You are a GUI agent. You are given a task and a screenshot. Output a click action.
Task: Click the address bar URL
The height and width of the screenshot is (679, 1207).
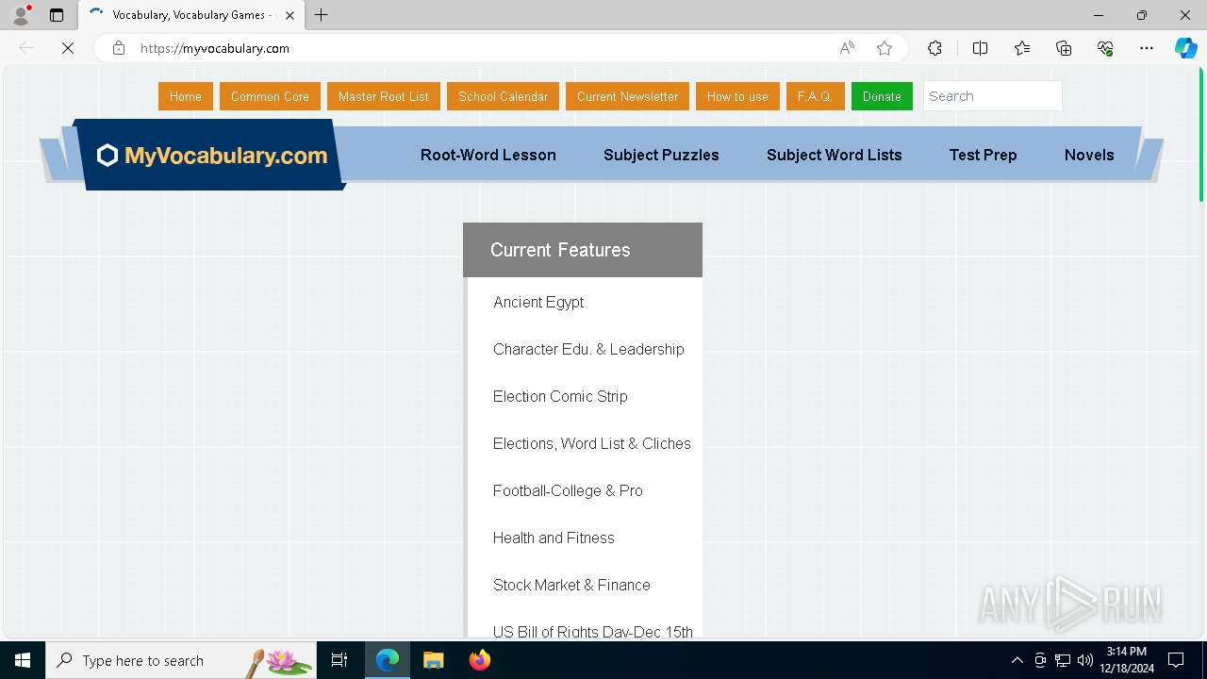215,48
